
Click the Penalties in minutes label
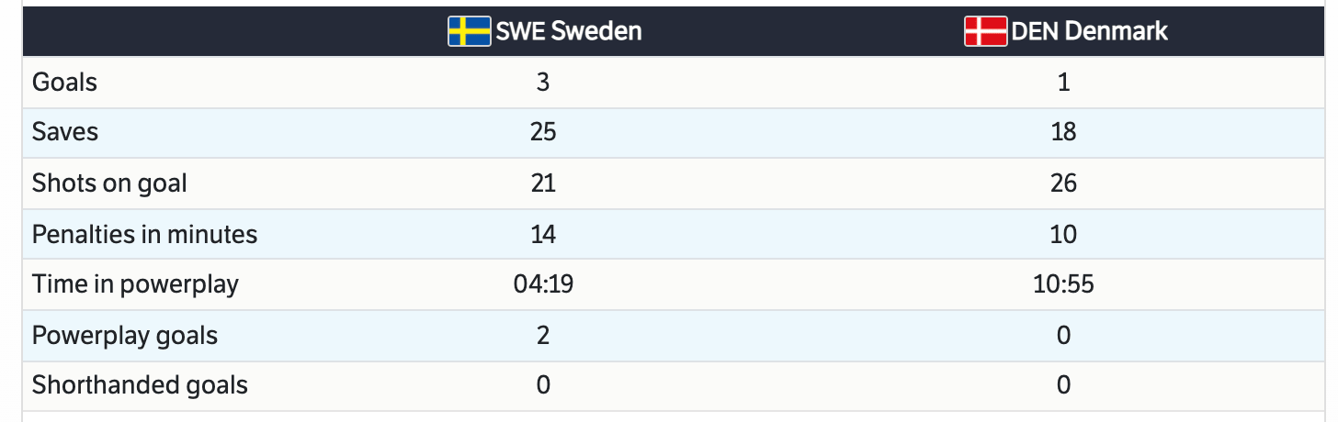pyautogui.click(x=144, y=234)
